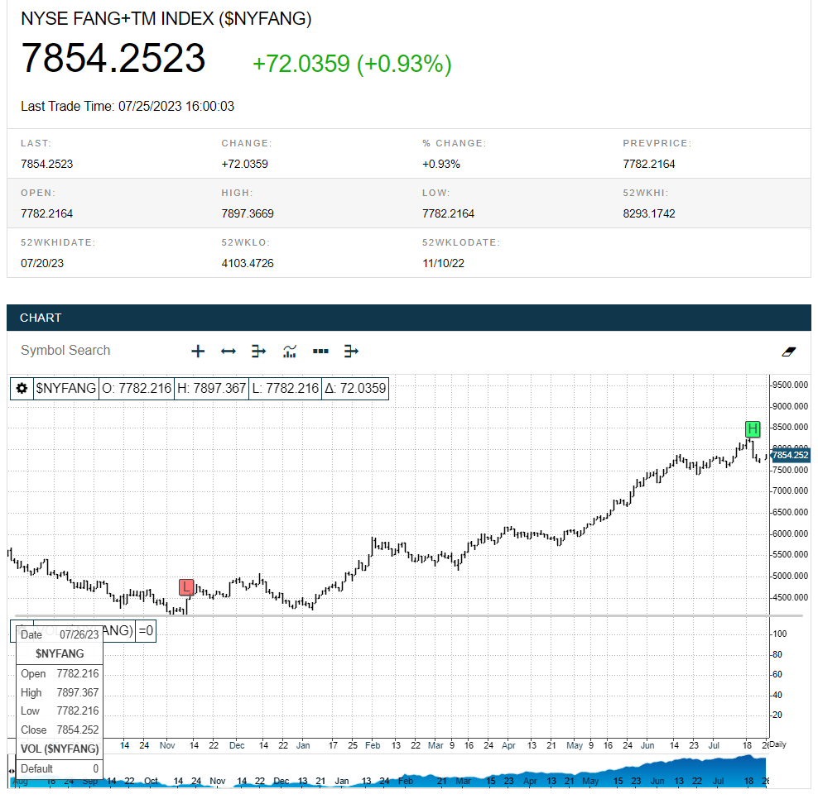818x799 pixels.
Task: Click the green +72.0359 (+0.93%) change
Action: [x=352, y=64]
